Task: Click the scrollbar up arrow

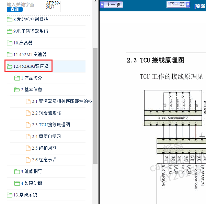Action: click(95, 1)
